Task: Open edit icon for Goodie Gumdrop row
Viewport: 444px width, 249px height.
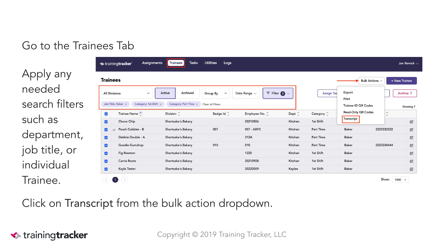Action: [x=411, y=145]
